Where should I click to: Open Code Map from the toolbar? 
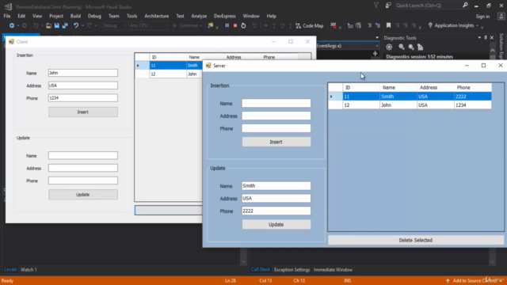(310, 25)
